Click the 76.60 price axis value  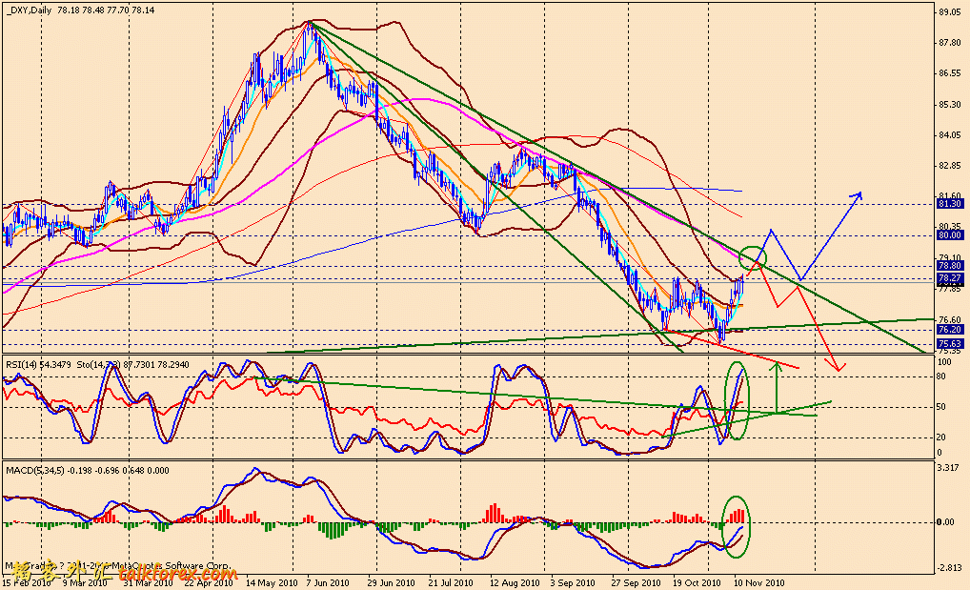(950, 320)
